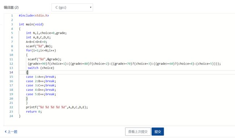Click the long ternary expression on line 12

tap(124, 64)
